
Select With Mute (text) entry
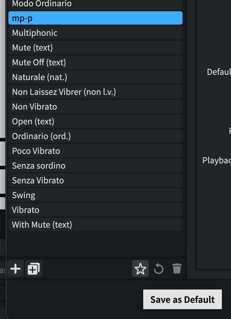95,225
